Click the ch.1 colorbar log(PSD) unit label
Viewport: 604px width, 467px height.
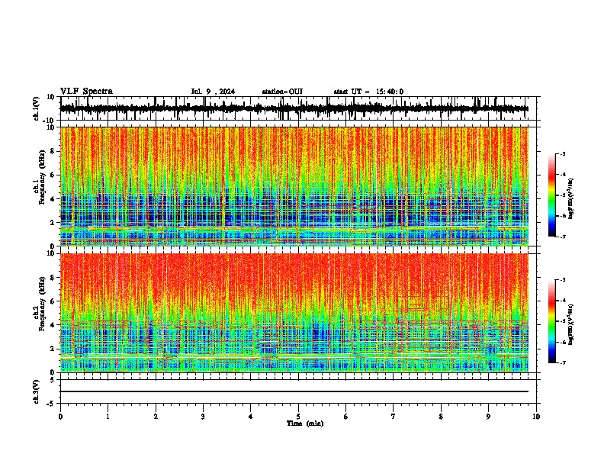(571, 198)
